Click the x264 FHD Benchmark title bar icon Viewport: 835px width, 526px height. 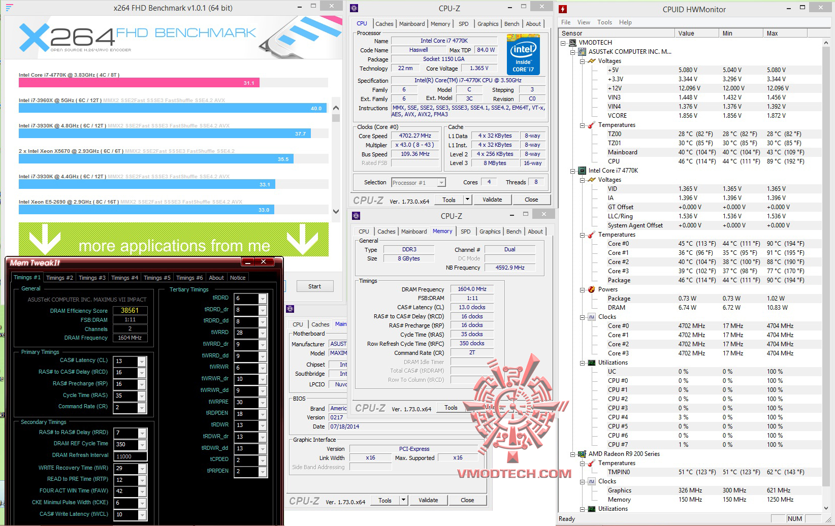[x=9, y=8]
